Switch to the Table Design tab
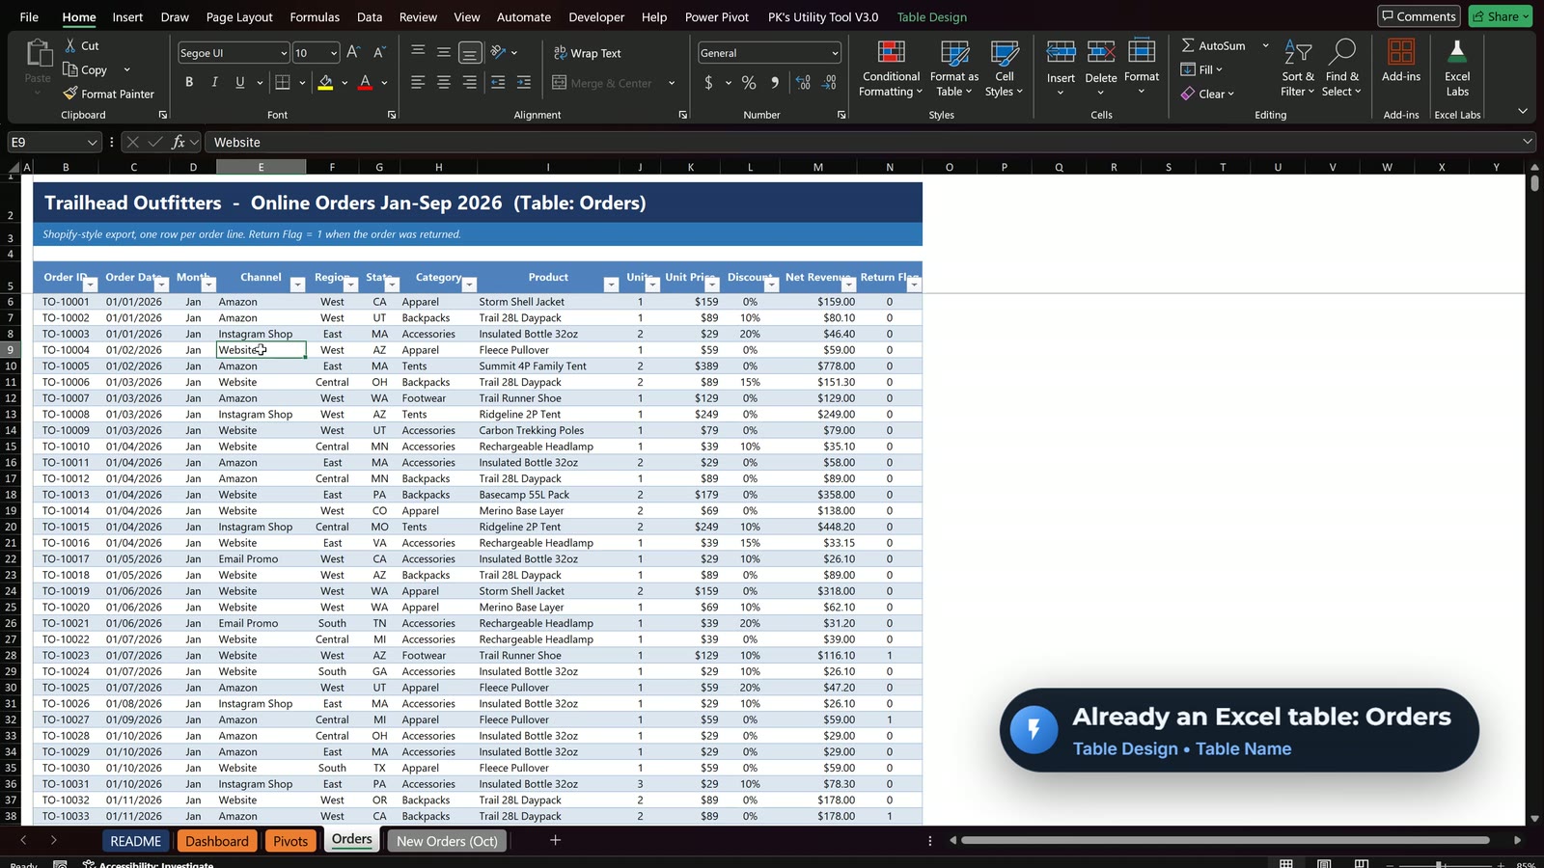 (x=932, y=17)
